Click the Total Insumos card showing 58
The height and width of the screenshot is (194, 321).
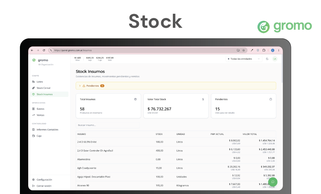tap(108, 106)
